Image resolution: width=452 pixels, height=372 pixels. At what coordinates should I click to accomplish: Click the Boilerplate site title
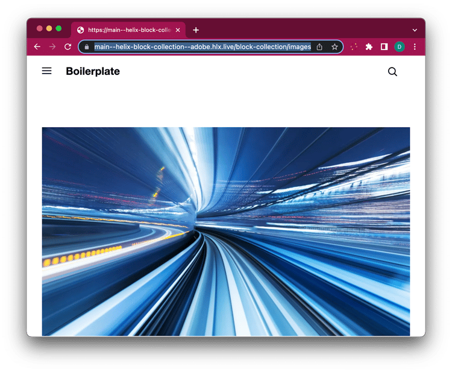click(x=93, y=71)
